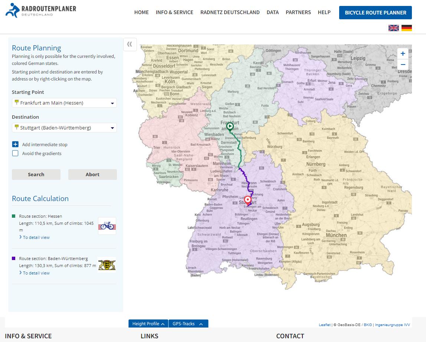This screenshot has width=426, height=342.
Task: Click the Baden-Württemberg coat of arms icon
Action: tap(106, 264)
